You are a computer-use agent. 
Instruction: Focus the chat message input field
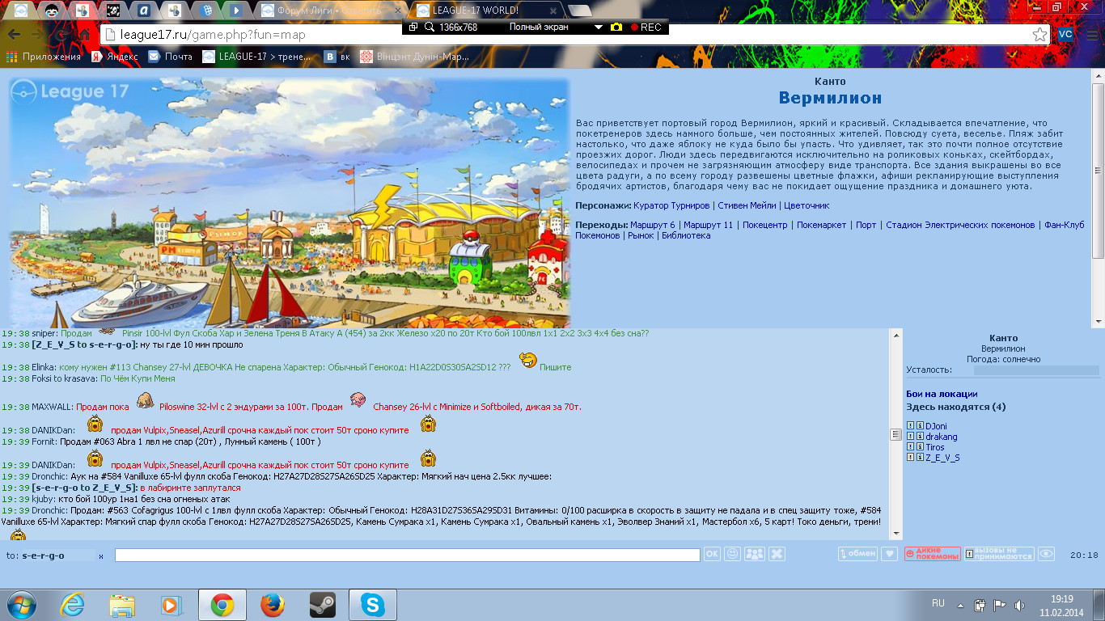tap(407, 555)
